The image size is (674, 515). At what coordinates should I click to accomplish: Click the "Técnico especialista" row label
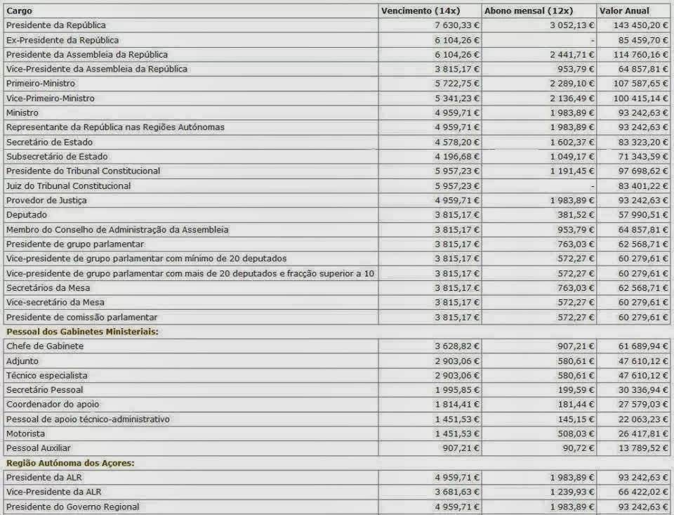pos(47,376)
